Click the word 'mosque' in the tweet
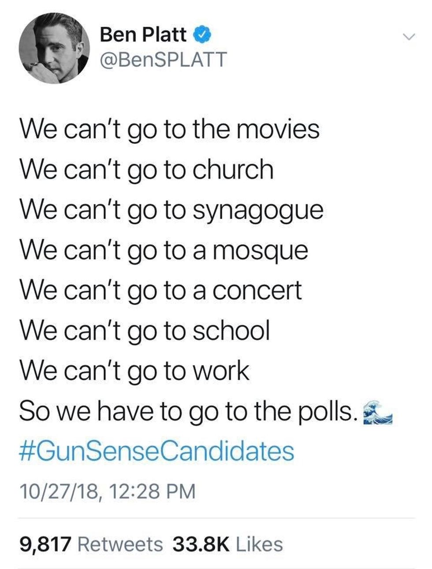Image resolution: width=432 pixels, height=569 pixels. coord(264,252)
